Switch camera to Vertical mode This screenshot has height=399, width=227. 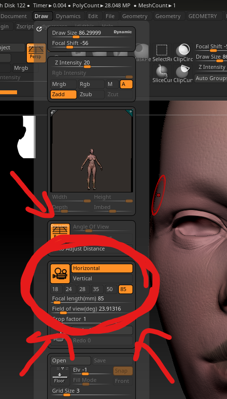tap(102, 278)
